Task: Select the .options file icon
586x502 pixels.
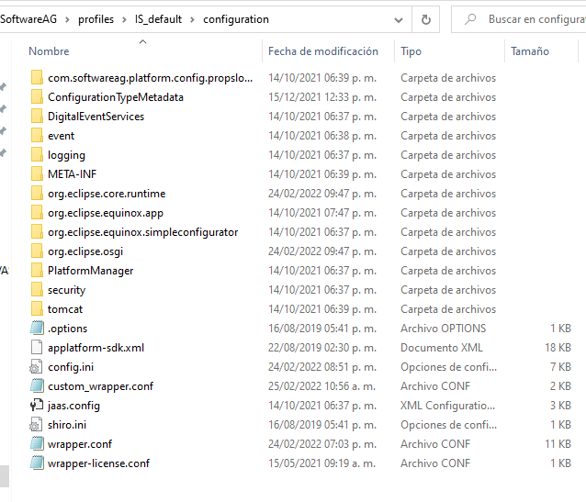Action: pos(37,329)
